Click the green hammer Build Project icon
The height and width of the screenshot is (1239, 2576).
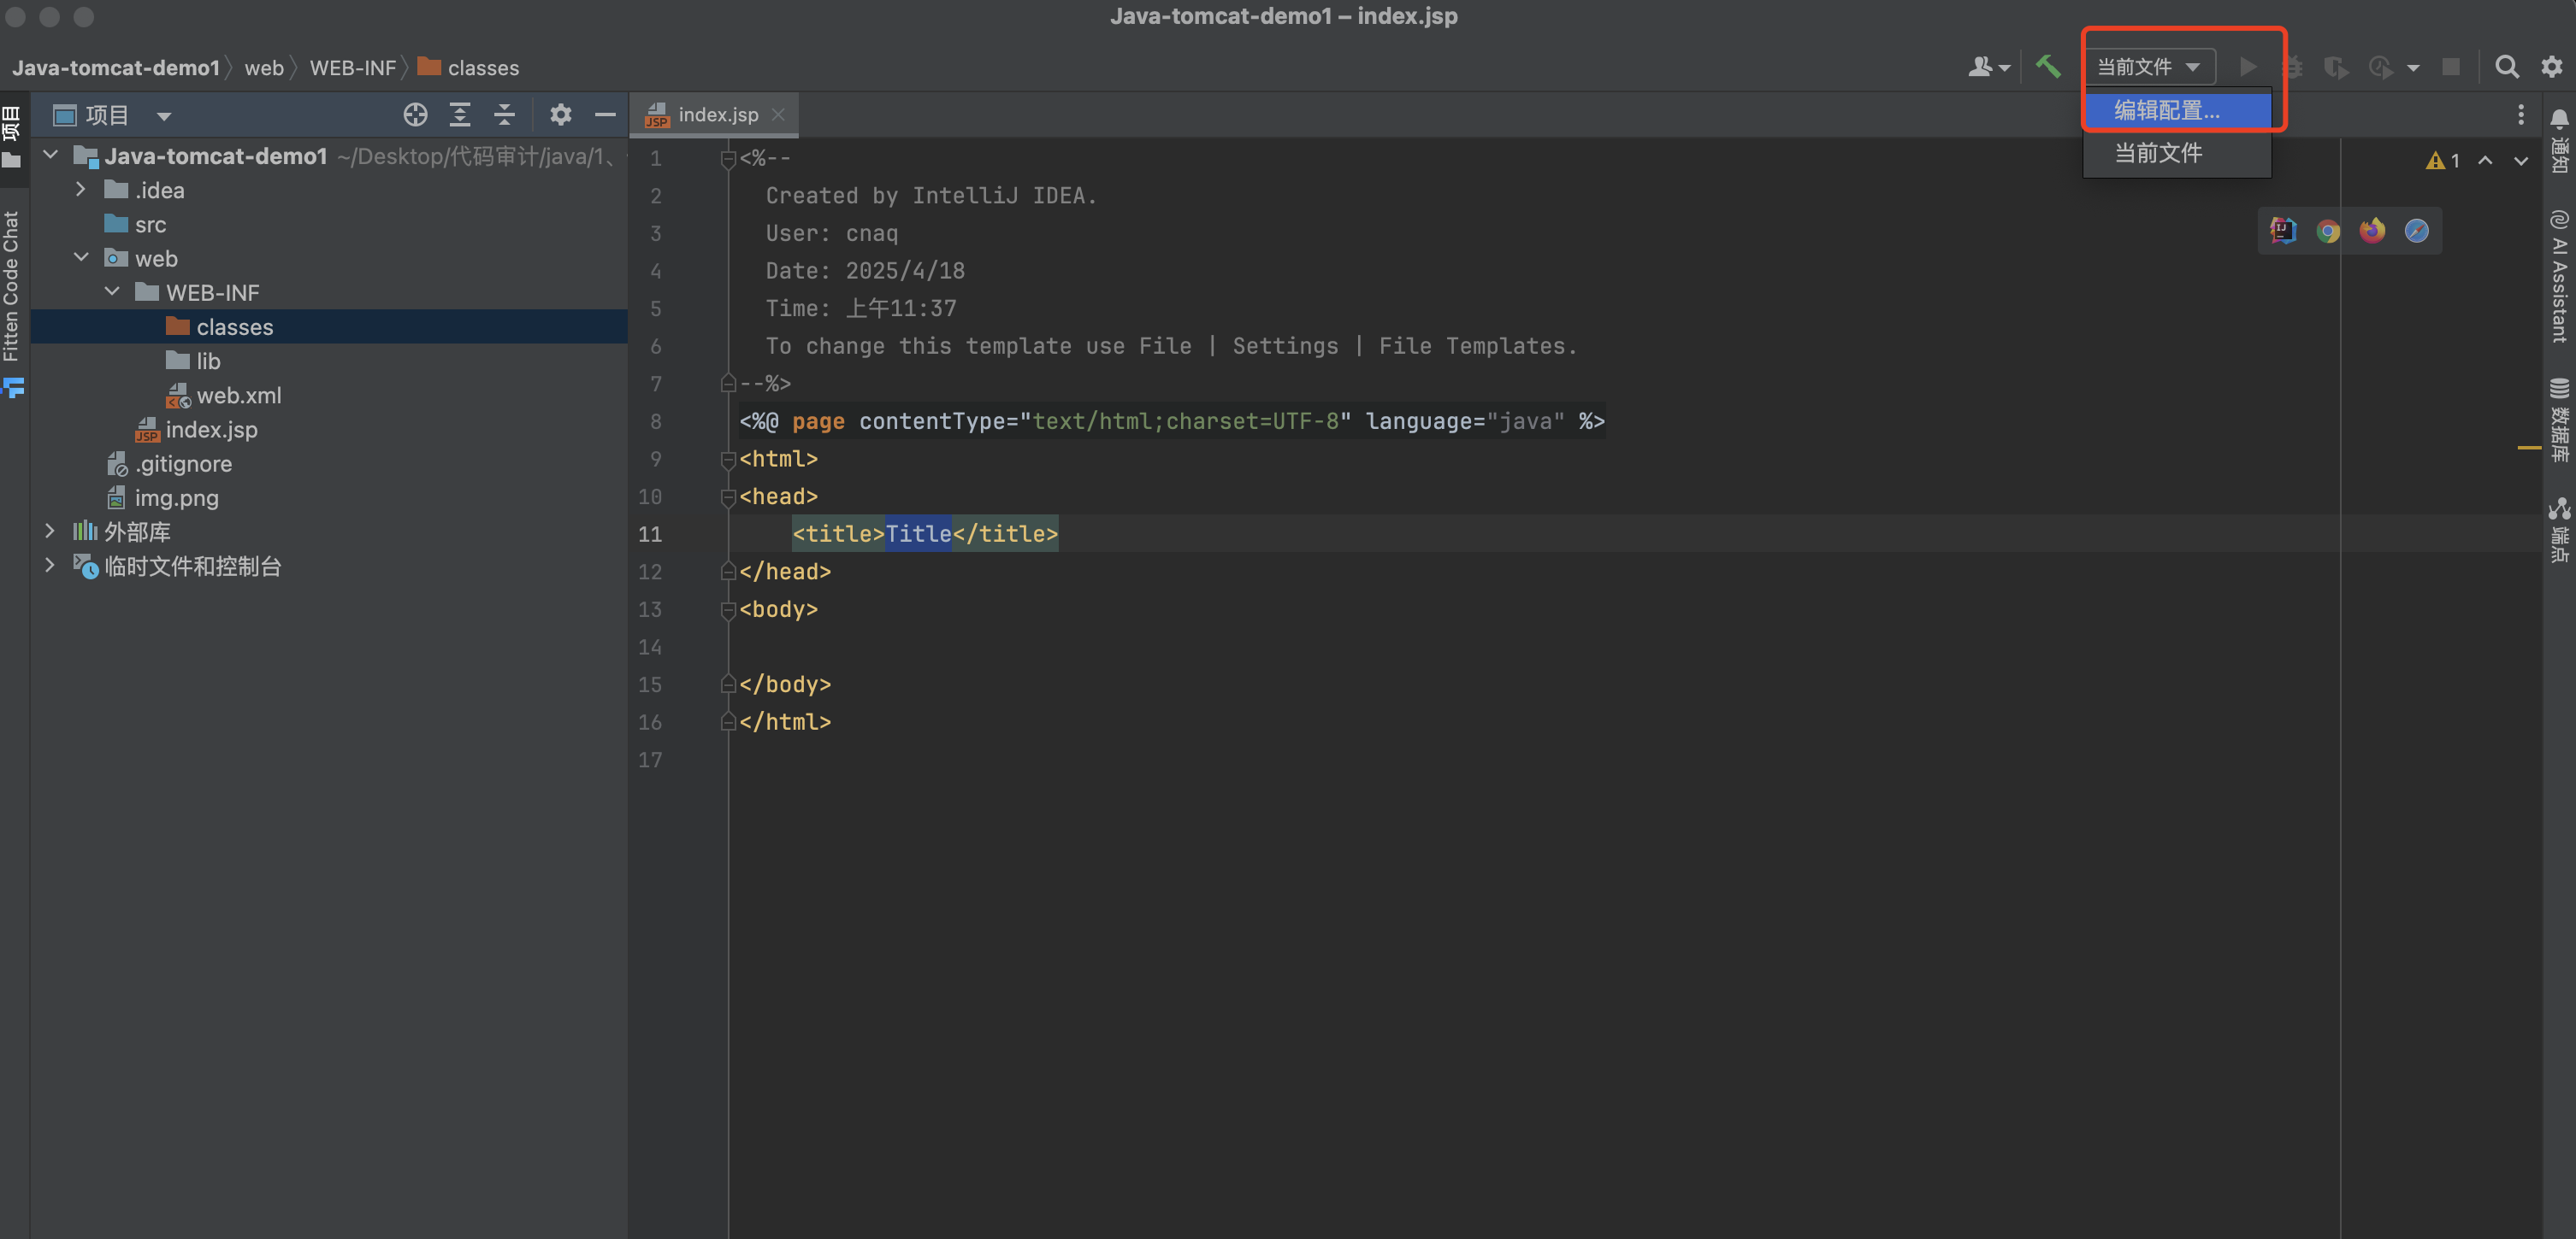[2048, 67]
